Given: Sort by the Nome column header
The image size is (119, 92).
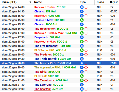Looking at the screenshot, I should point(38,2).
